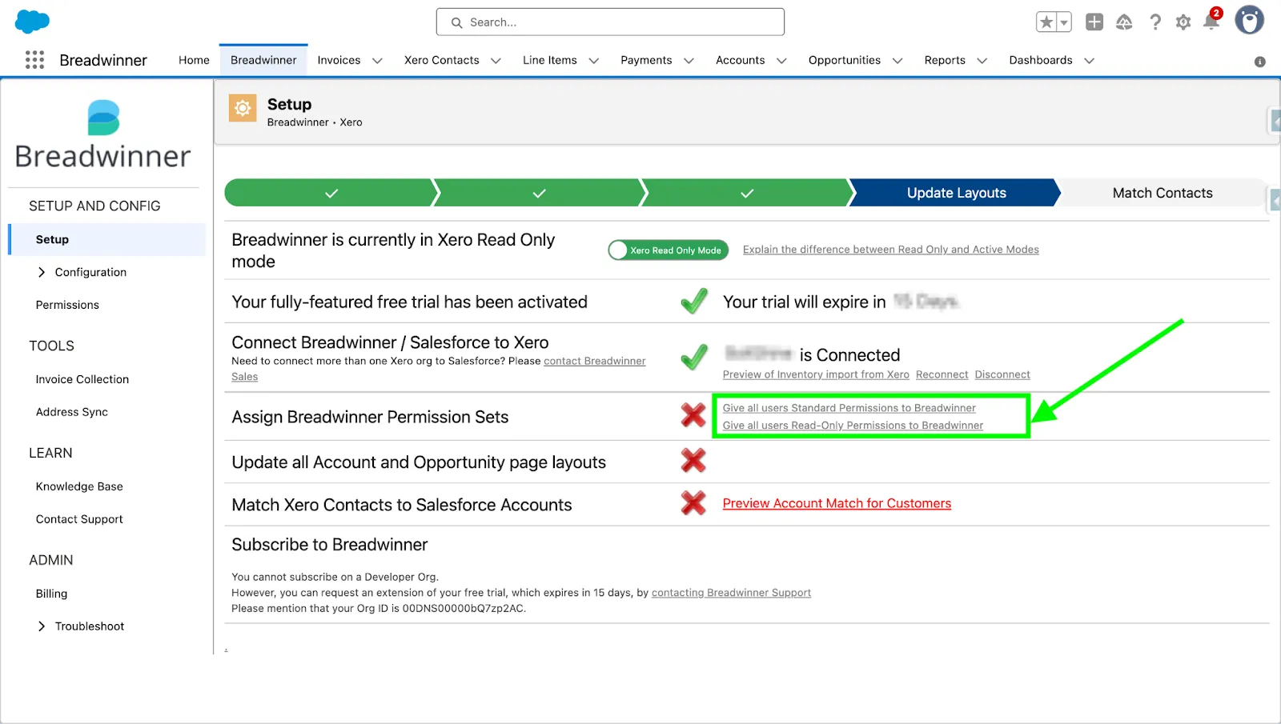
Task: Open the App Launcher grid icon
Action: click(x=34, y=60)
